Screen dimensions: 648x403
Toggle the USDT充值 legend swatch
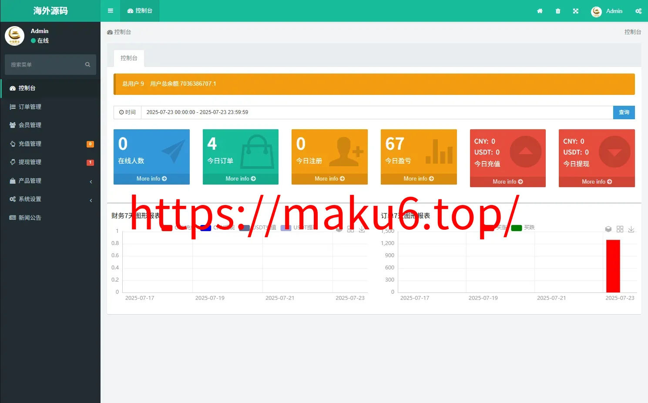click(245, 228)
